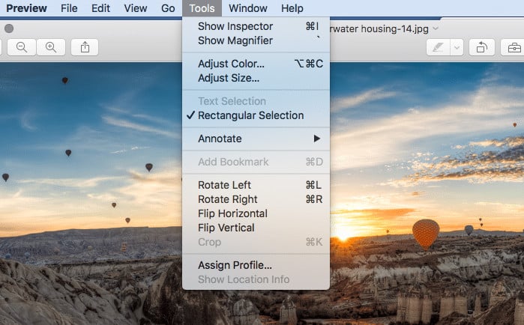Expand the Annotate submenu
Viewport: 524px width, 325px height.
tap(256, 139)
